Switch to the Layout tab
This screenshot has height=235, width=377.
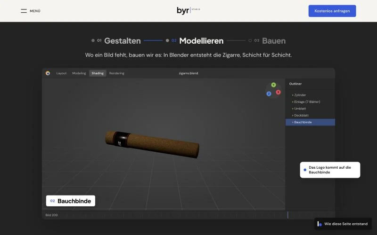[61, 73]
